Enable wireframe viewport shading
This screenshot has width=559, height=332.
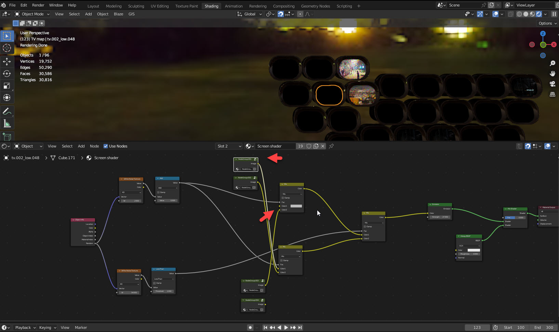tap(519, 14)
